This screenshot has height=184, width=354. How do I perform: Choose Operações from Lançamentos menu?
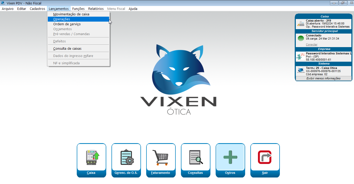[x=78, y=19]
